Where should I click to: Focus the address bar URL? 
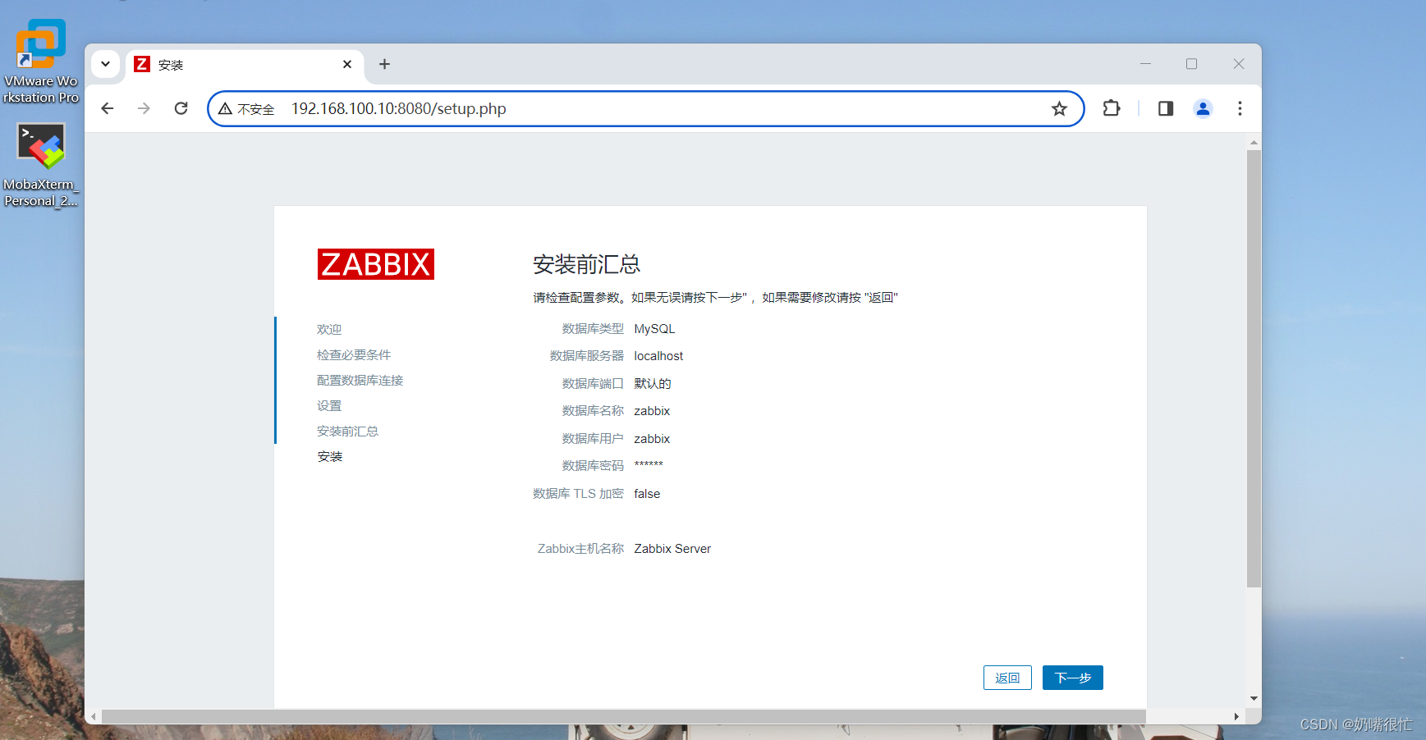pos(399,109)
